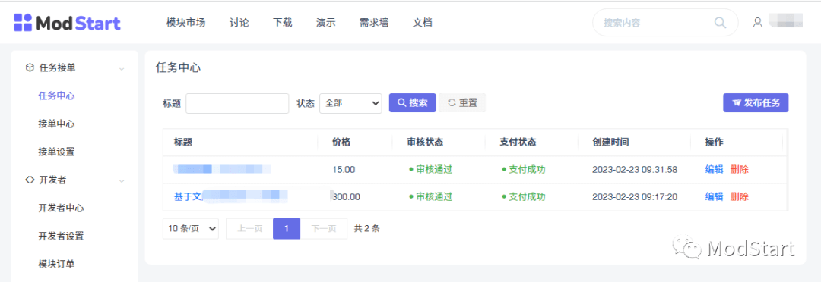Open 讨论 in the top navigation

(239, 23)
